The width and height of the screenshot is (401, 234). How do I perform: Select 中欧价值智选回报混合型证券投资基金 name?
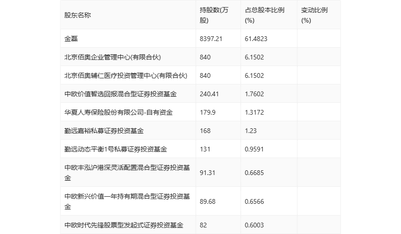point(120,94)
